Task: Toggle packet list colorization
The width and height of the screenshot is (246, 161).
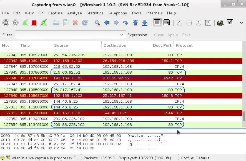Action: click(157, 22)
